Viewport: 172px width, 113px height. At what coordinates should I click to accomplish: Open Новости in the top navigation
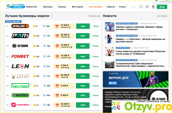click(x=111, y=7)
